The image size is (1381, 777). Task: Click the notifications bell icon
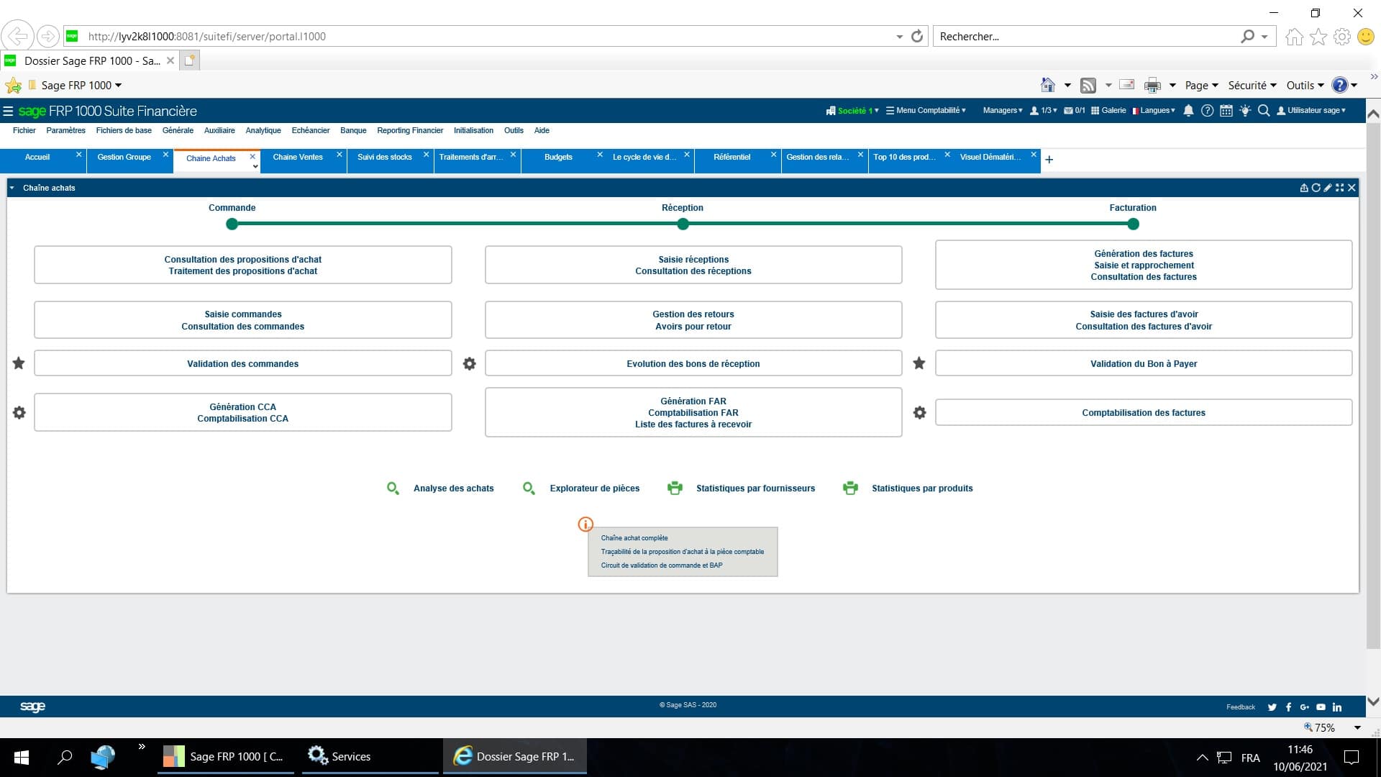1188,111
